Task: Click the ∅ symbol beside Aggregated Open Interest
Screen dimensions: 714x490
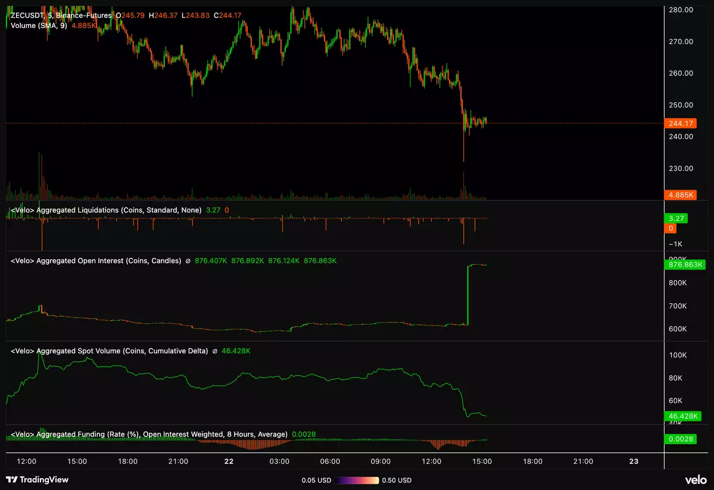Action: (x=188, y=260)
